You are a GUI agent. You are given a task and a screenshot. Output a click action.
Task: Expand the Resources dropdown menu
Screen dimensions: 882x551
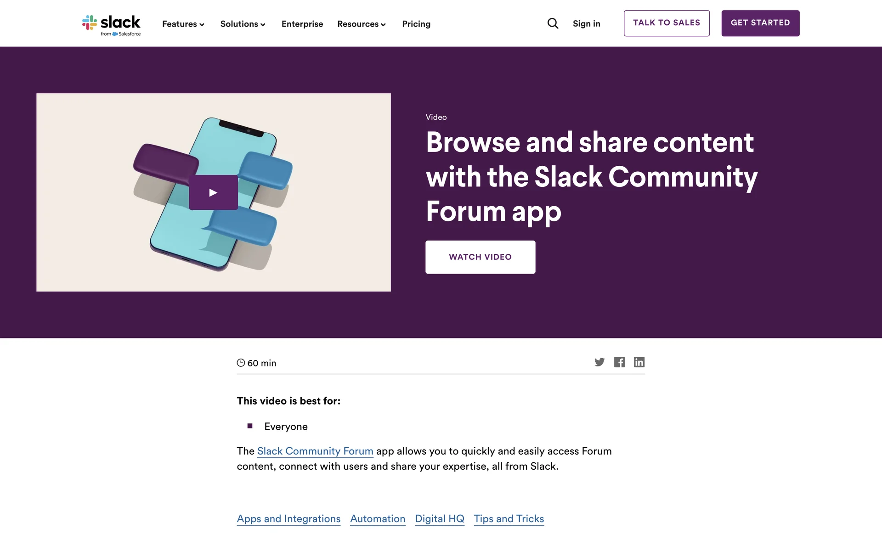pyautogui.click(x=361, y=24)
